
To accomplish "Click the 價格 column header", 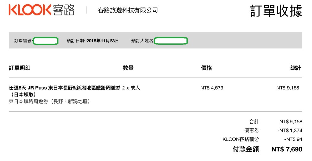I will (x=206, y=68).
